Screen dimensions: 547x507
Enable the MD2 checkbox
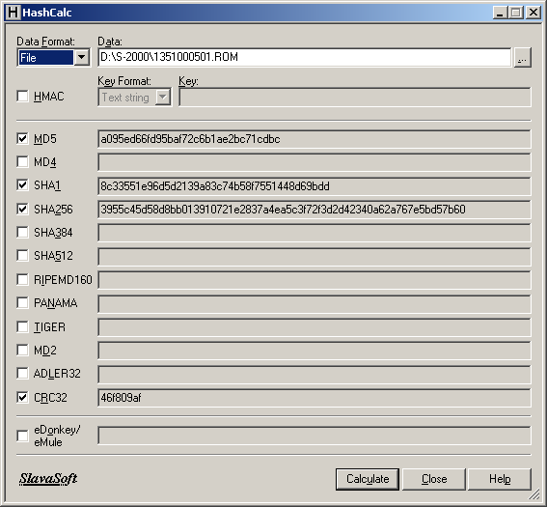click(23, 350)
